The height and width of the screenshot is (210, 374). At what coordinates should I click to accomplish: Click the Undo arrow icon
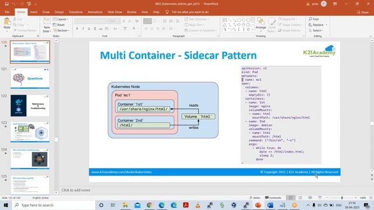pos(14,4)
